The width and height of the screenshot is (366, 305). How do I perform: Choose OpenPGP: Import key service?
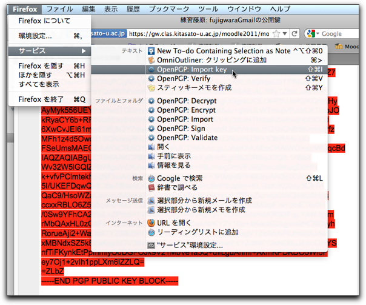[x=236, y=69]
